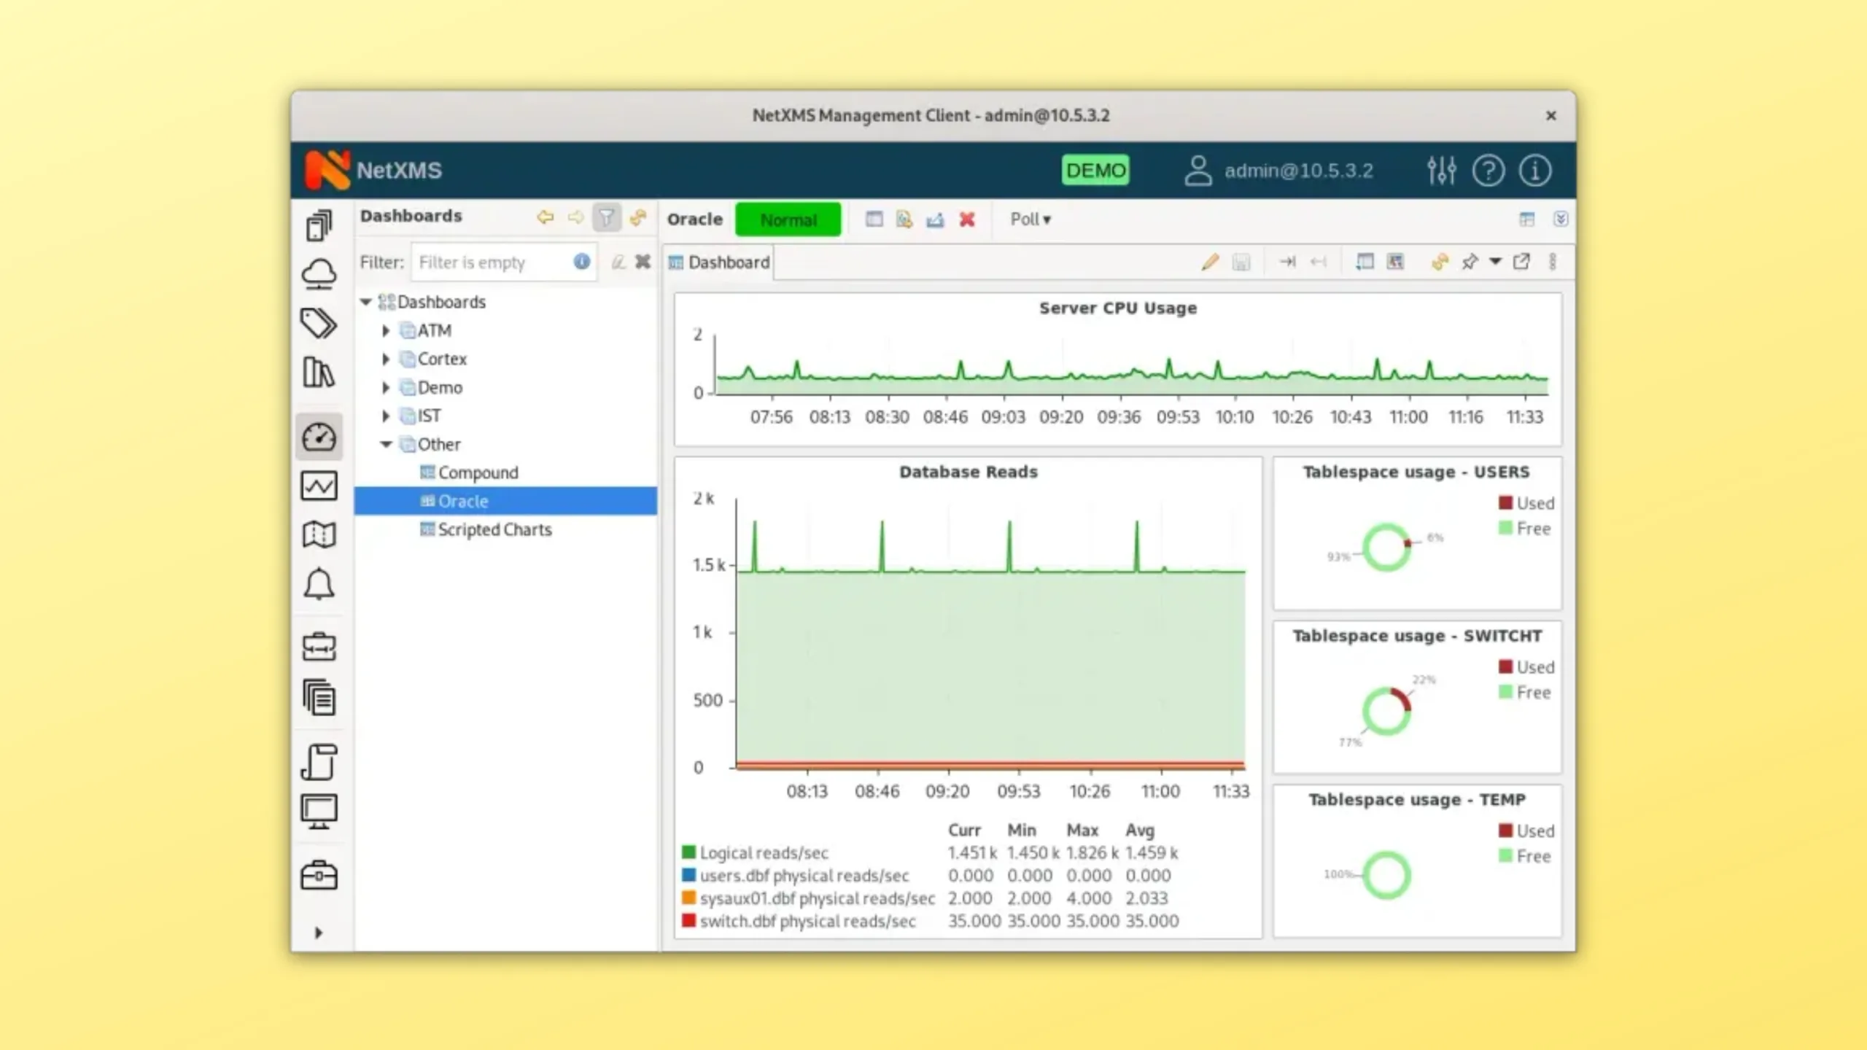Click the pencil edit mode icon
Image resolution: width=1867 pixels, height=1050 pixels.
click(x=1210, y=262)
